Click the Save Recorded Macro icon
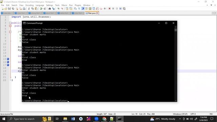This screenshot has height=122, width=217. 124,8
